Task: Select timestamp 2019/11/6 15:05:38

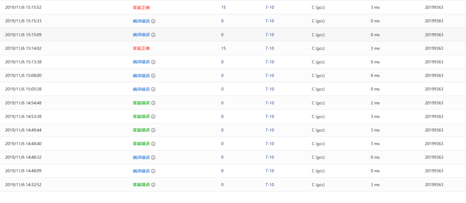Action: [x=23, y=89]
